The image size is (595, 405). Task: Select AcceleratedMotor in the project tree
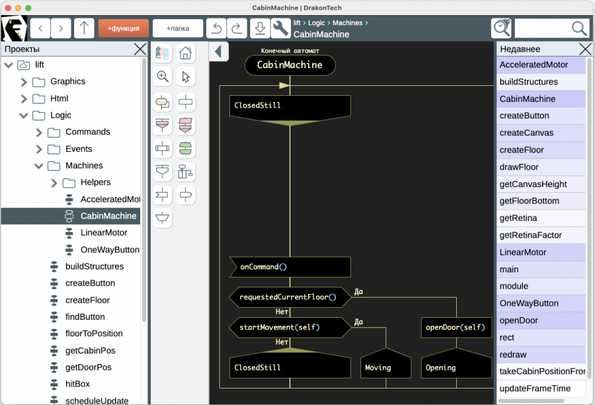[x=110, y=200]
